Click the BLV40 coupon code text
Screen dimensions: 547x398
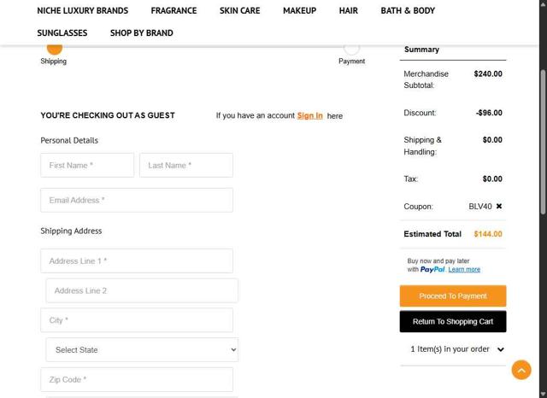click(480, 207)
